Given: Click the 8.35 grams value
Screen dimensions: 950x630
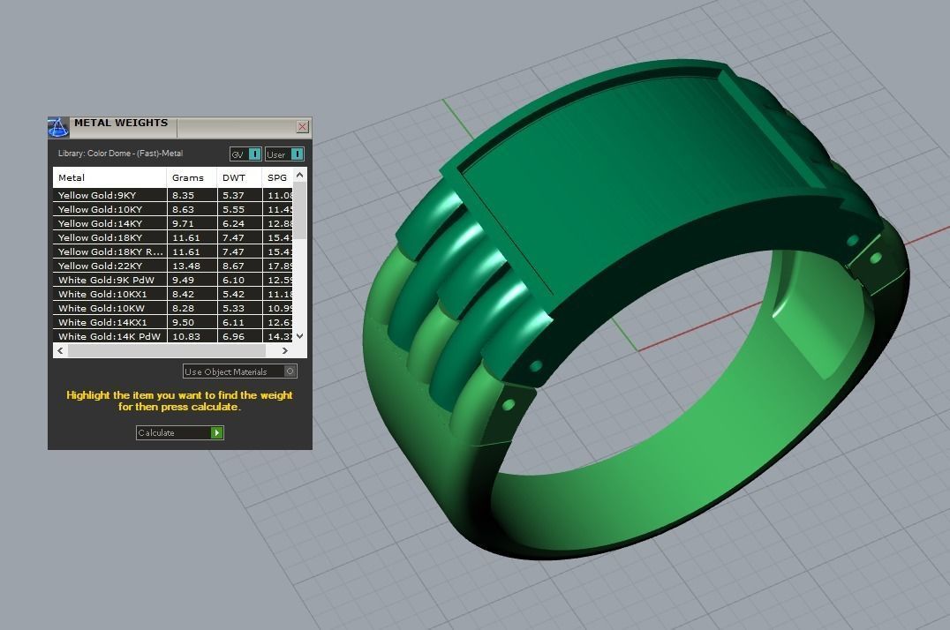Looking at the screenshot, I should (183, 195).
